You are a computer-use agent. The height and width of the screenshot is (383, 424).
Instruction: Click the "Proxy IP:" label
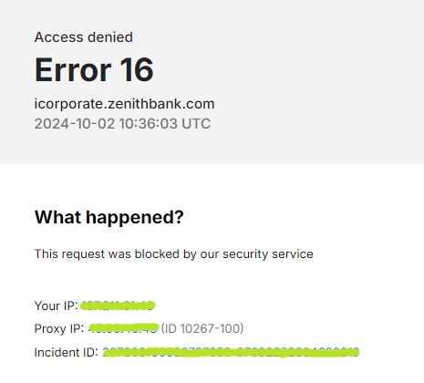coord(59,329)
